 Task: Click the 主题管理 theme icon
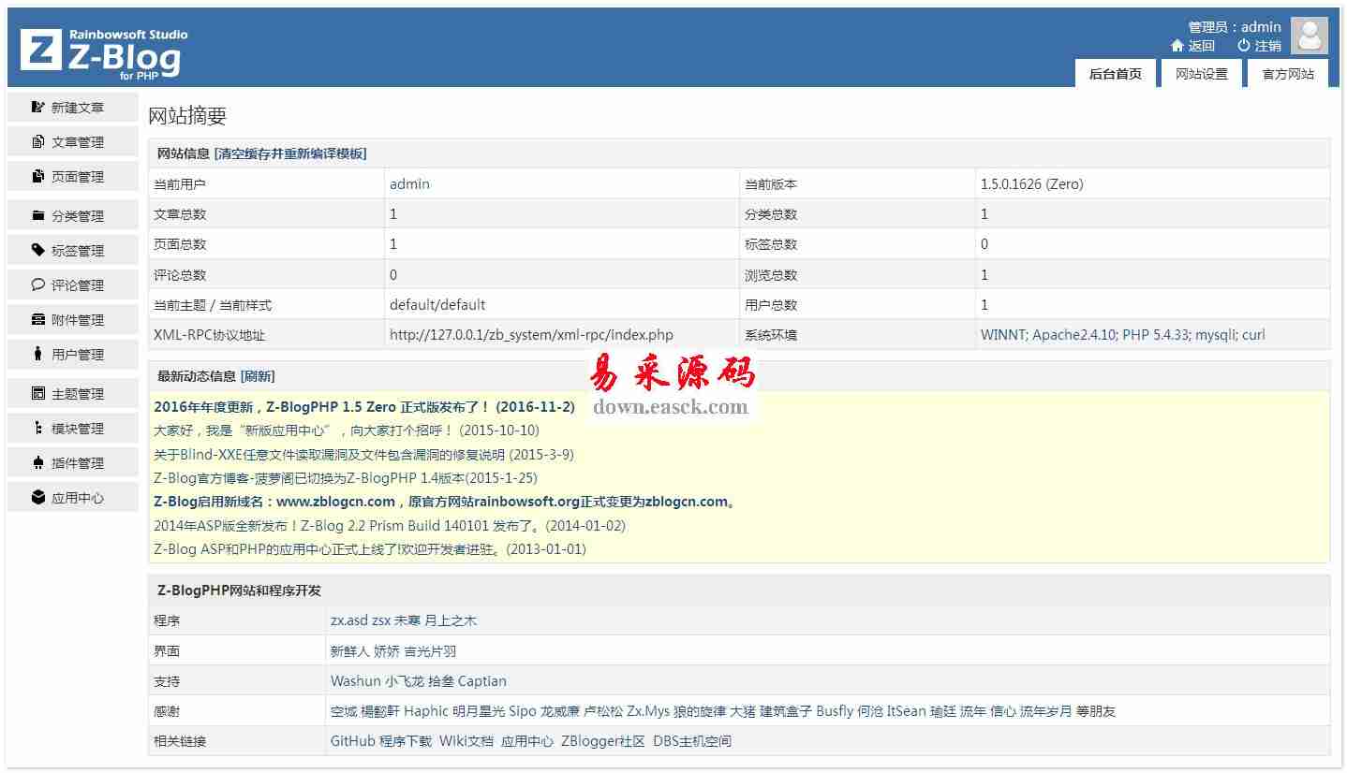click(x=38, y=394)
